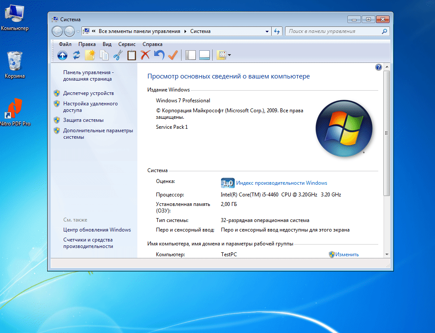Click the New folder icon in toolbar
Screen dimensions: 435x333
click(90, 55)
